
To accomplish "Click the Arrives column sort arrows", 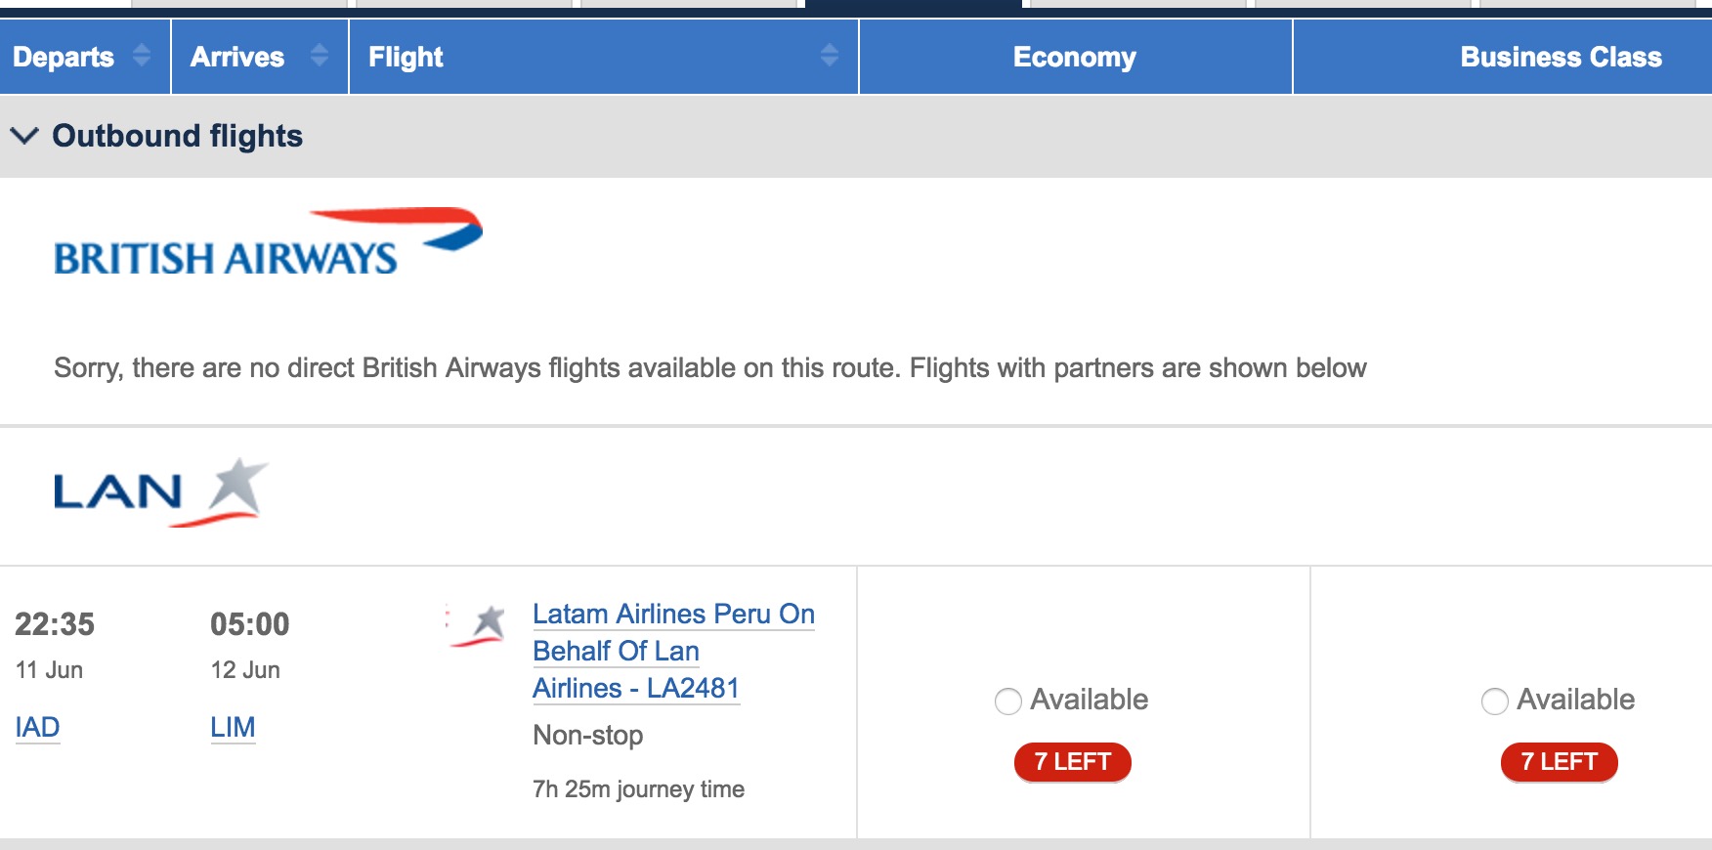I will tap(320, 56).
